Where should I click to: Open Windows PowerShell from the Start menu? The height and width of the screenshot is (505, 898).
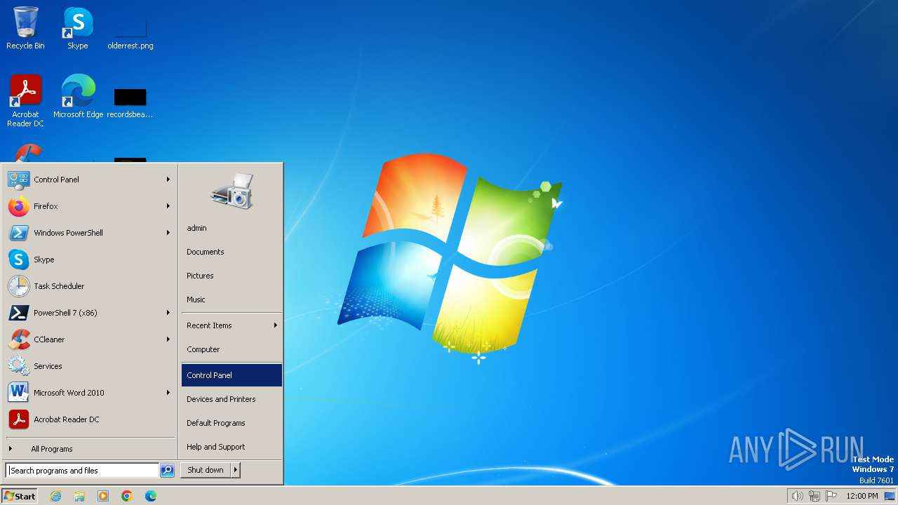(89, 233)
